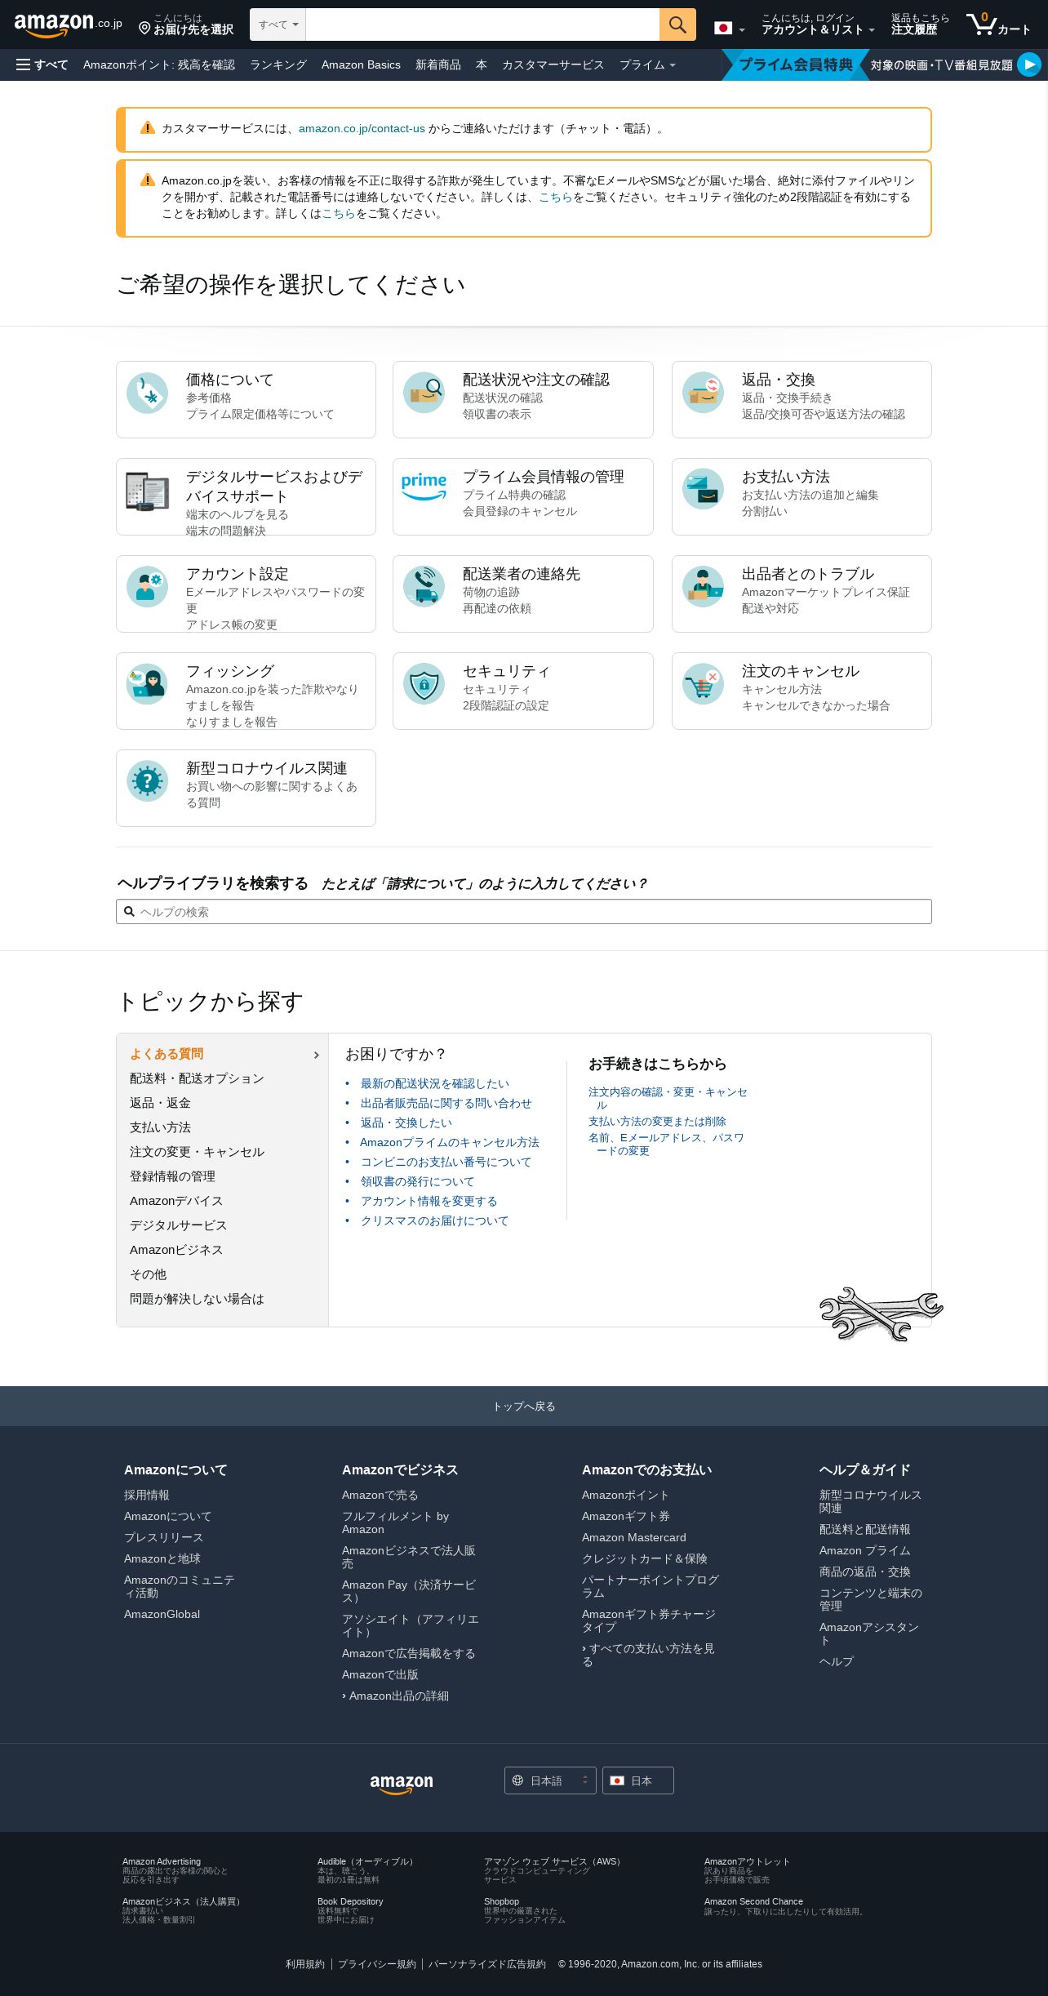Image resolution: width=1048 pixels, height=1996 pixels.
Task: Select Amazon Basics in navigation bar
Action: click(361, 64)
